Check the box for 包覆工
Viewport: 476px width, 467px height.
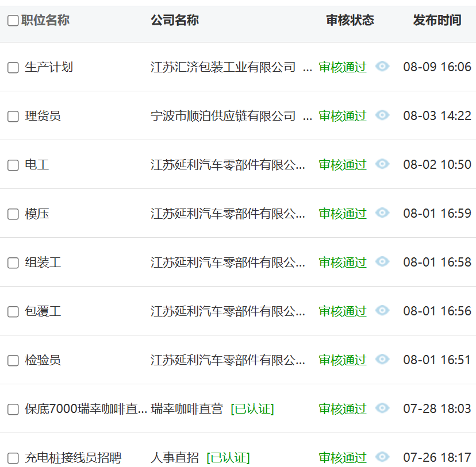coord(13,312)
